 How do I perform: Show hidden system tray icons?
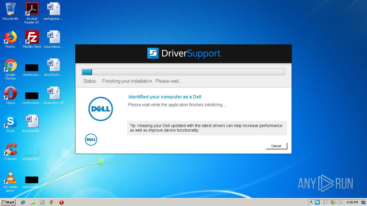[311, 202]
